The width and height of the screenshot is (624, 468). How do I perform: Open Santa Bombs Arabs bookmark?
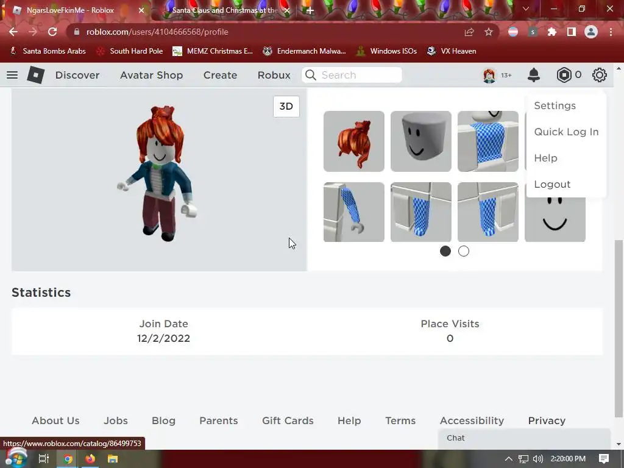pyautogui.click(x=48, y=51)
